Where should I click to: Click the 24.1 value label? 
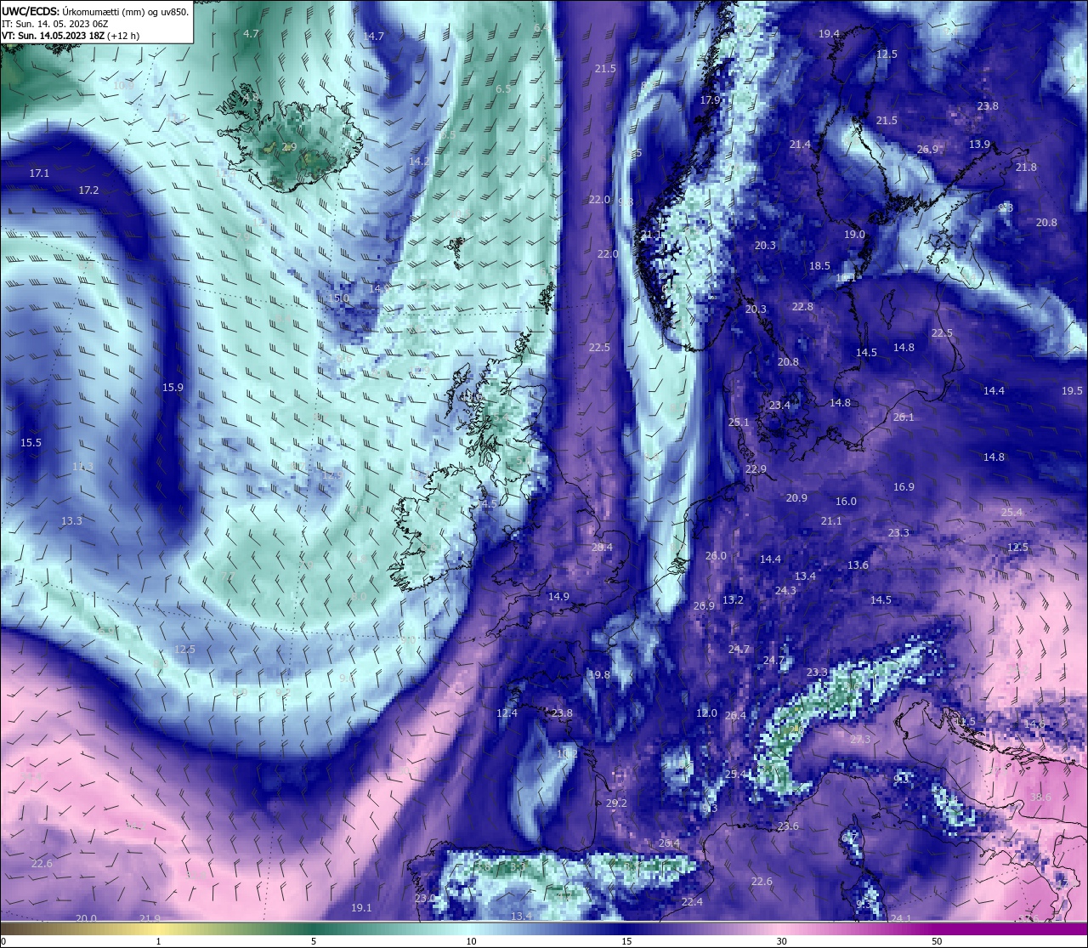pos(901,917)
